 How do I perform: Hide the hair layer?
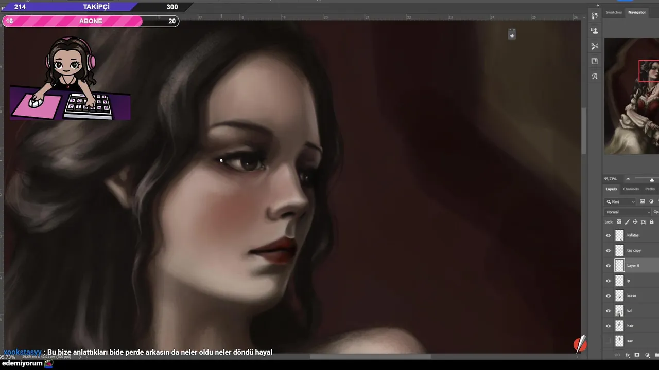tap(608, 326)
